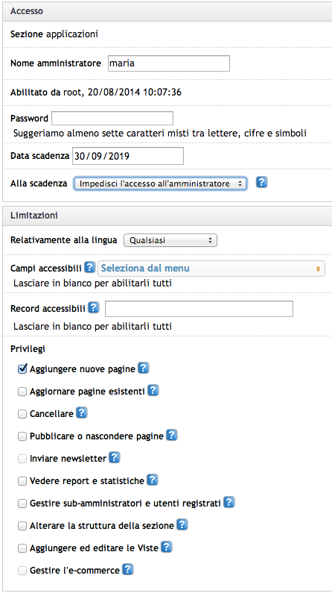Viewport: 332px width, 593px height.
Task: Open help icon next to Record accessibili
Action: [x=94, y=307]
